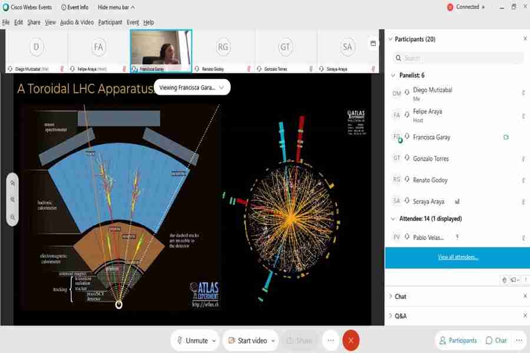Select Diego Mutizabal video thumbnail
530x353 pixels.
37,51
